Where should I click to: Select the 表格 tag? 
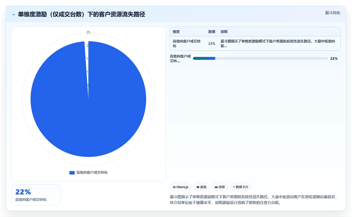pos(201,187)
